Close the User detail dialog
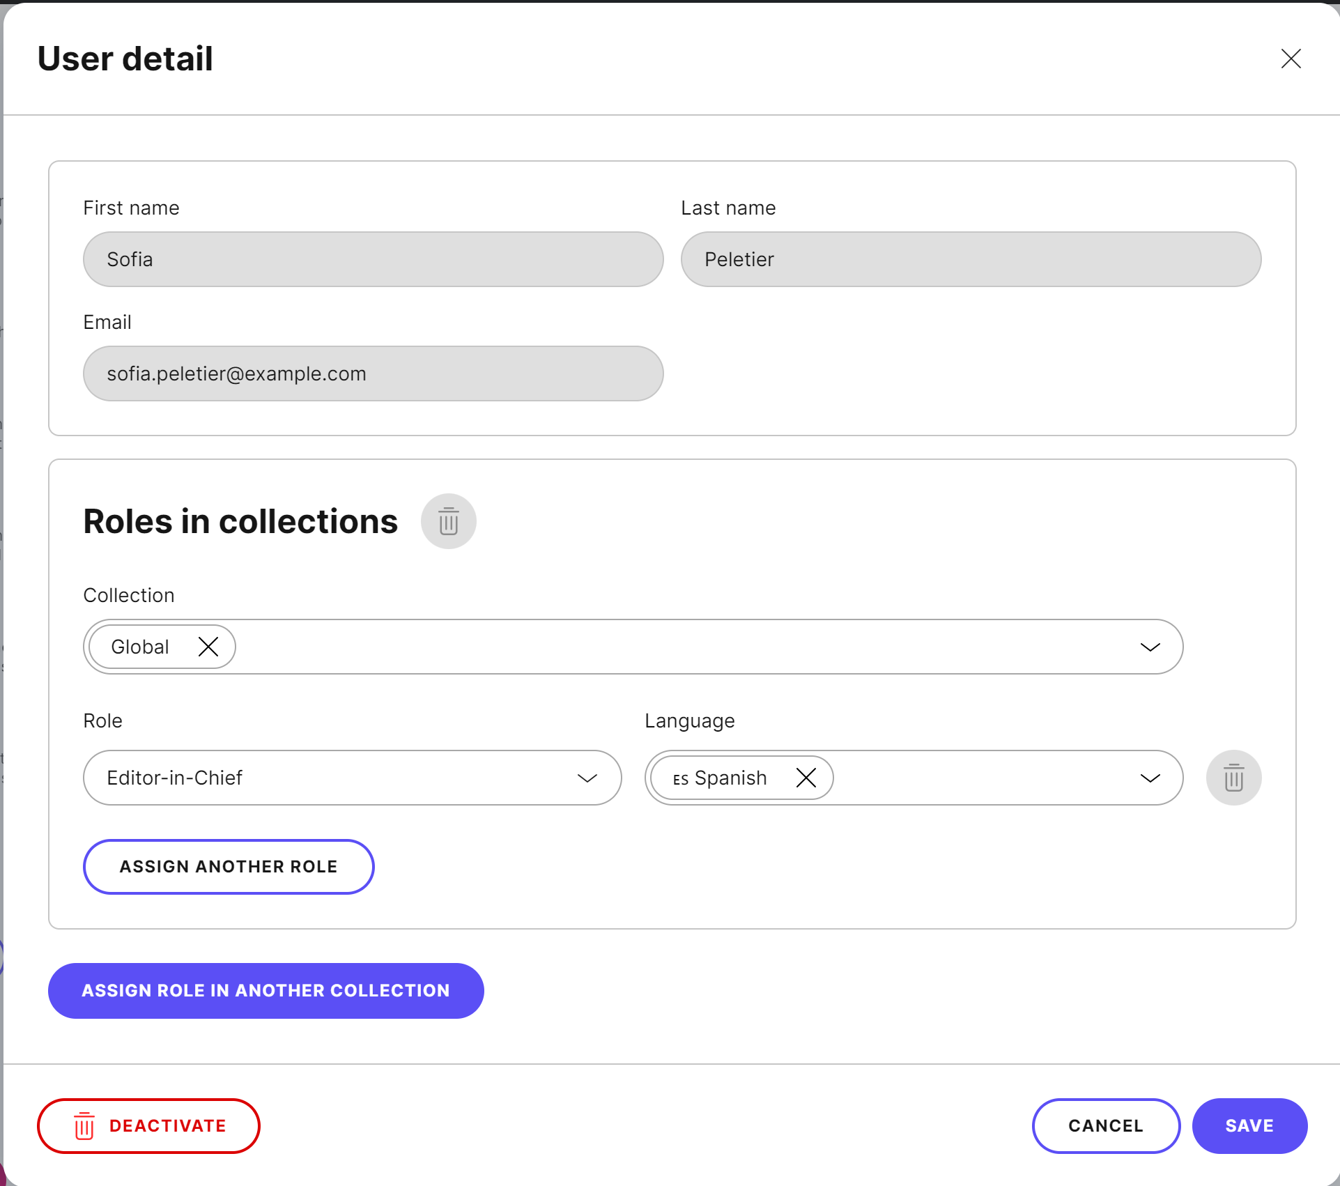The width and height of the screenshot is (1340, 1186). tap(1291, 59)
